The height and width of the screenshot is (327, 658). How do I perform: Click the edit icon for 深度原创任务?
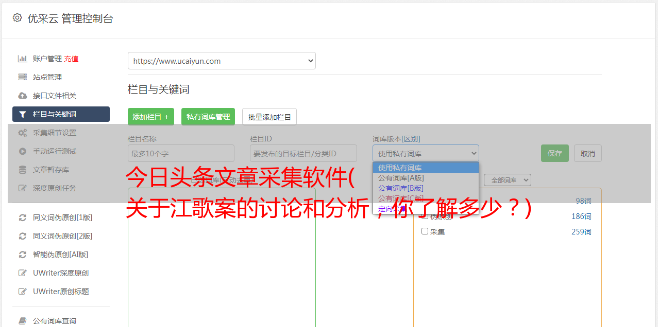point(23,188)
